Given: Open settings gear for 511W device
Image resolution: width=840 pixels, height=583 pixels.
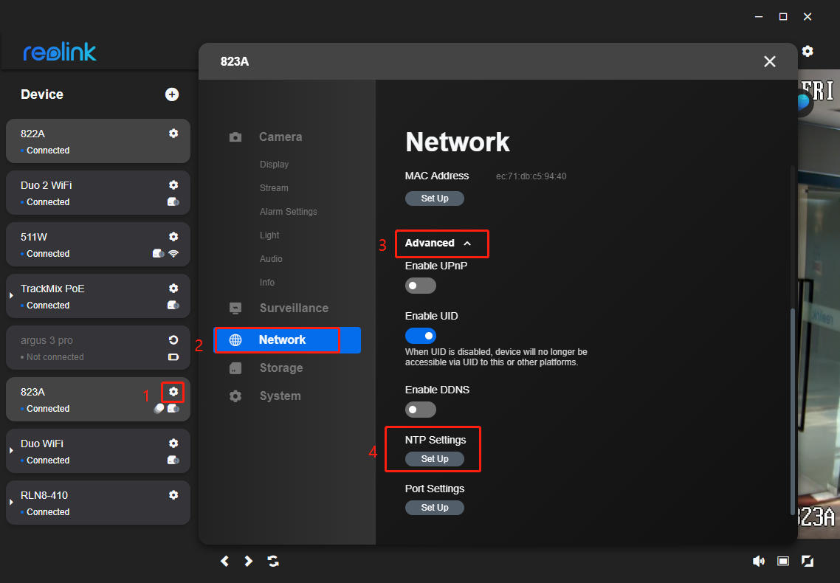Looking at the screenshot, I should (173, 237).
